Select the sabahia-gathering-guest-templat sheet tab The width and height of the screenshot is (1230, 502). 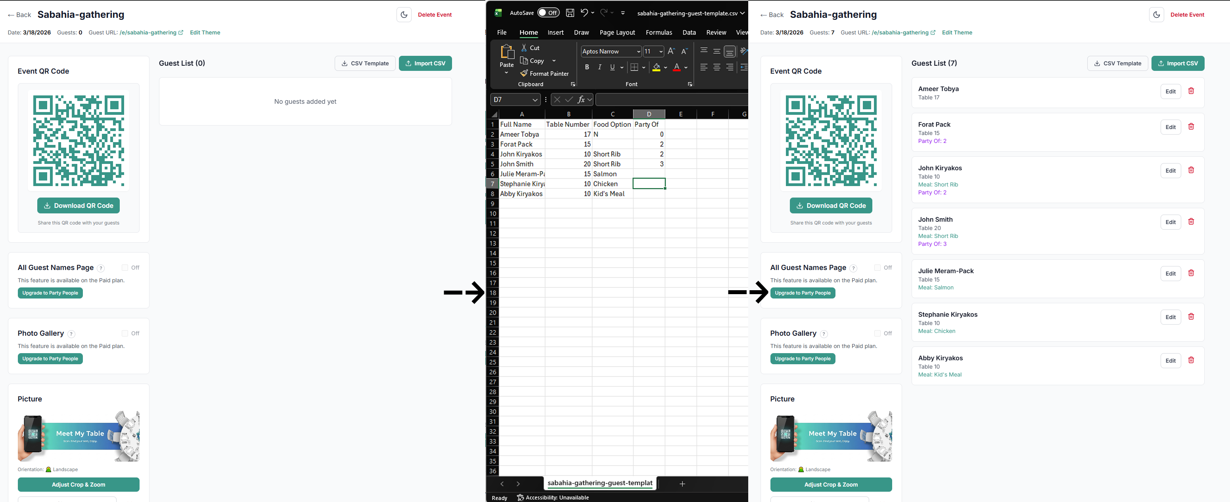600,483
